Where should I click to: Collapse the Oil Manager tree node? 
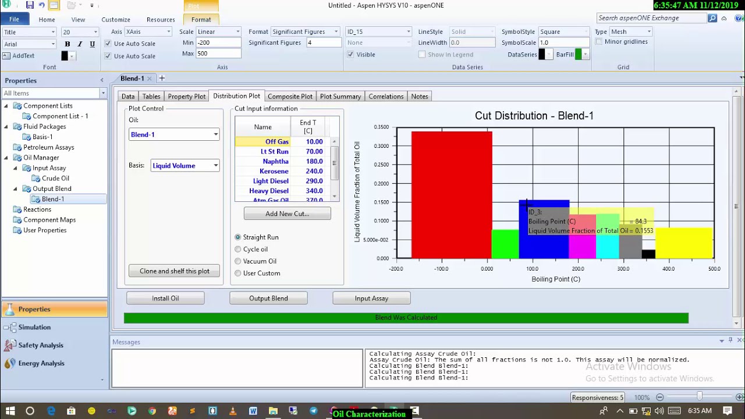pos(6,158)
